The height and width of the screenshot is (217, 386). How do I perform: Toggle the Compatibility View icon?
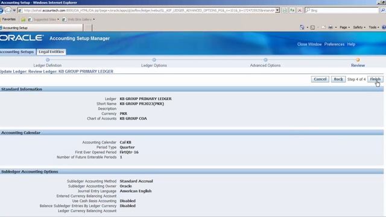(x=285, y=10)
